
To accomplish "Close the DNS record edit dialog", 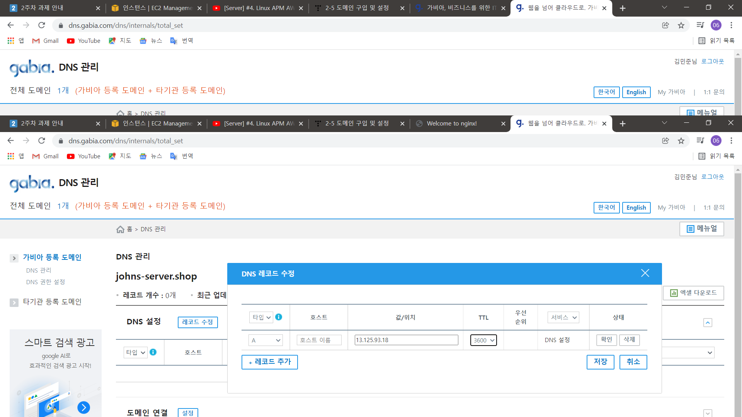I will point(645,273).
